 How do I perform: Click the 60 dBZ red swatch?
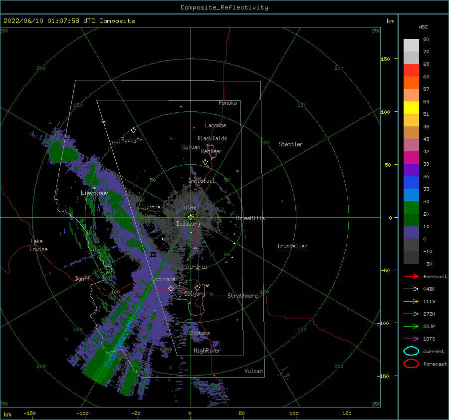411,70
